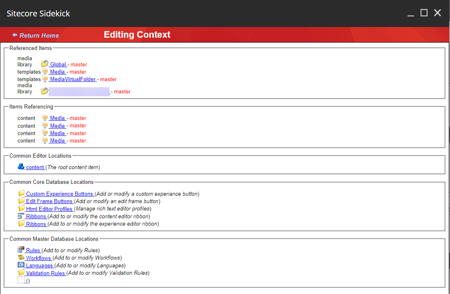
Task: Return Home using the back arrow link
Action: click(36, 35)
